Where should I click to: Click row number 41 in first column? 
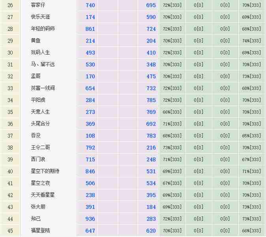(x=10, y=183)
